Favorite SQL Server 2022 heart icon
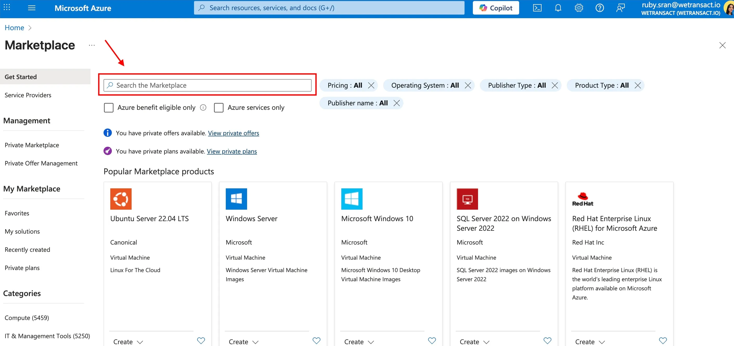The height and width of the screenshot is (346, 734). pos(547,341)
